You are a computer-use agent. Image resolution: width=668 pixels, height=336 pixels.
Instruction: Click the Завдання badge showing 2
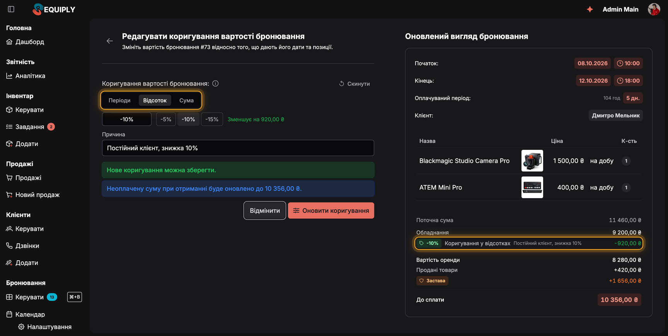[x=51, y=127]
